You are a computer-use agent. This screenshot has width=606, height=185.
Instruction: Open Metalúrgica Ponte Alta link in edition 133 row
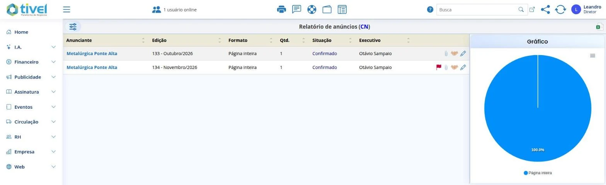pyautogui.click(x=92, y=54)
